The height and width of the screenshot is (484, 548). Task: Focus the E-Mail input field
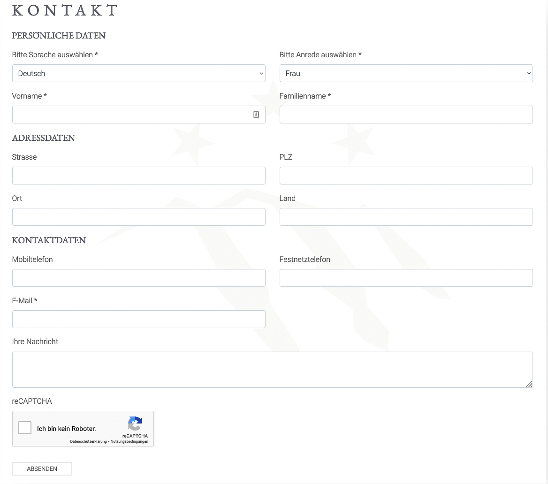(138, 319)
